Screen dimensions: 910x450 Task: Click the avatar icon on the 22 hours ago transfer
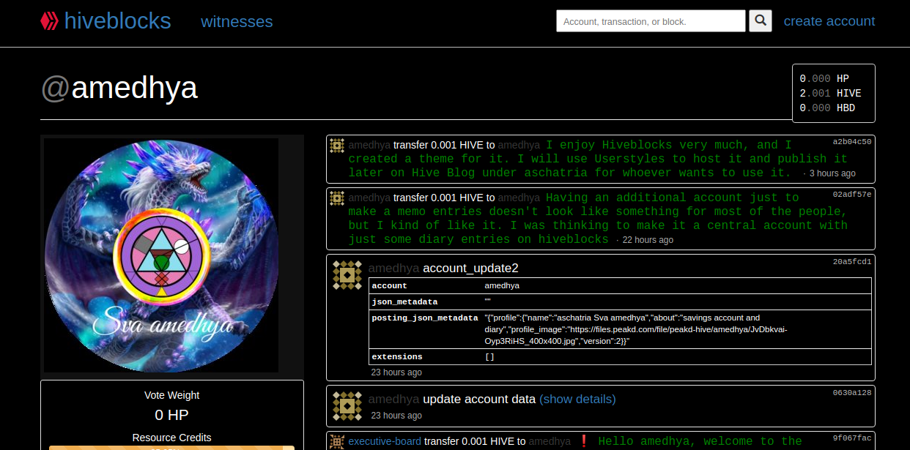point(337,198)
